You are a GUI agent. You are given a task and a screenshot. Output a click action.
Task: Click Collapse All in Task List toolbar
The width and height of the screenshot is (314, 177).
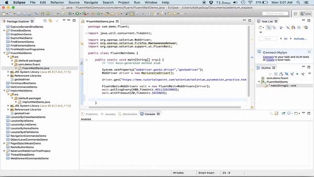(x=299, y=28)
